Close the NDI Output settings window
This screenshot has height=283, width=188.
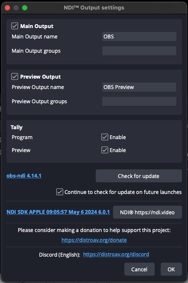(x=7, y=8)
